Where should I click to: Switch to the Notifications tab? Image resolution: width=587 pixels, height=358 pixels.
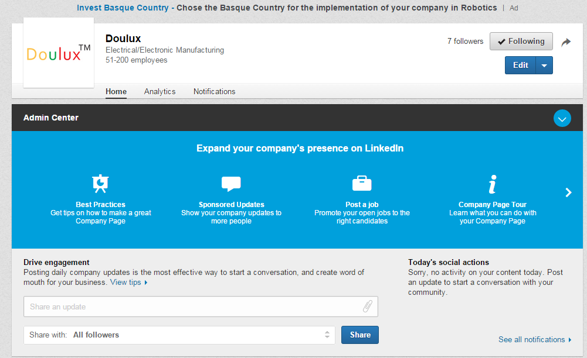[214, 91]
